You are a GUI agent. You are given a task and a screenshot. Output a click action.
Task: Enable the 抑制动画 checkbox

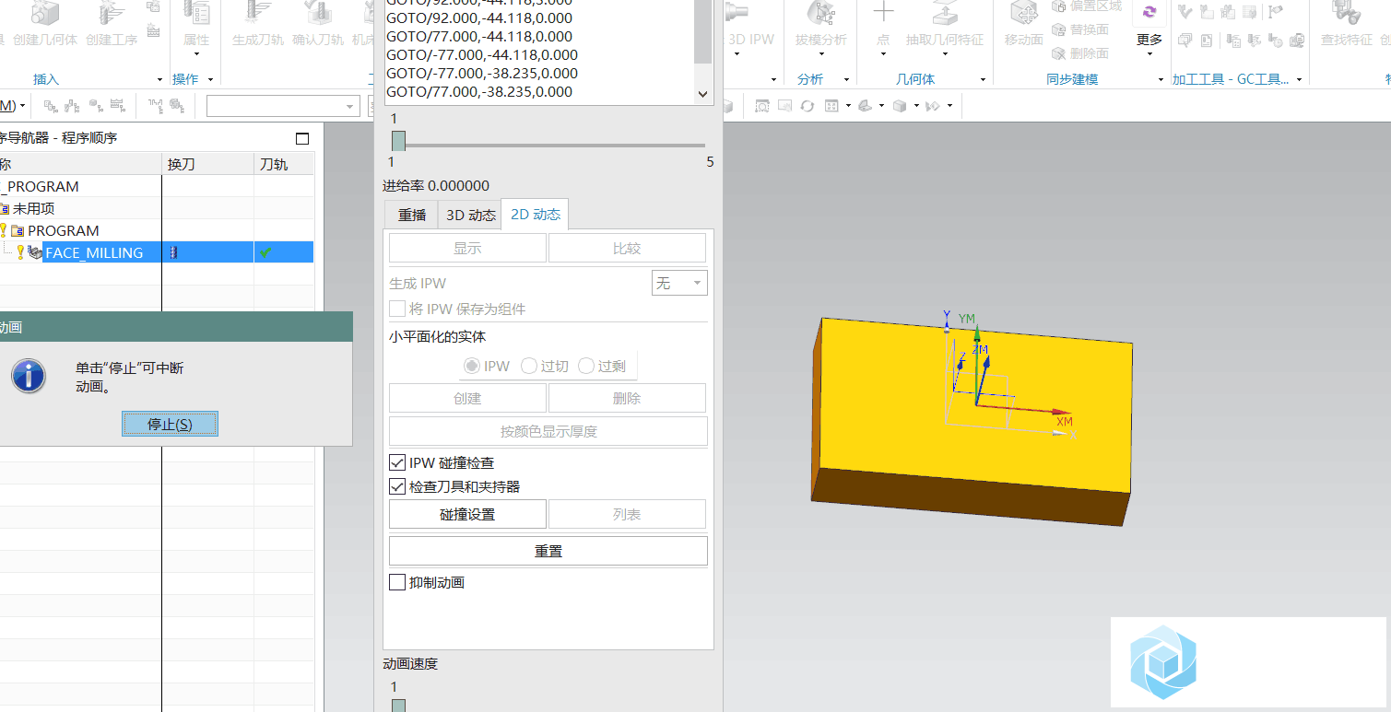tap(397, 583)
